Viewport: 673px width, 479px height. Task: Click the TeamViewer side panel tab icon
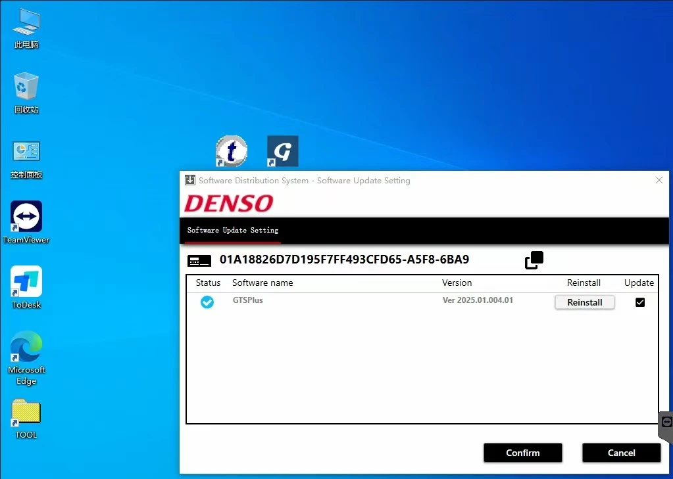click(x=666, y=422)
